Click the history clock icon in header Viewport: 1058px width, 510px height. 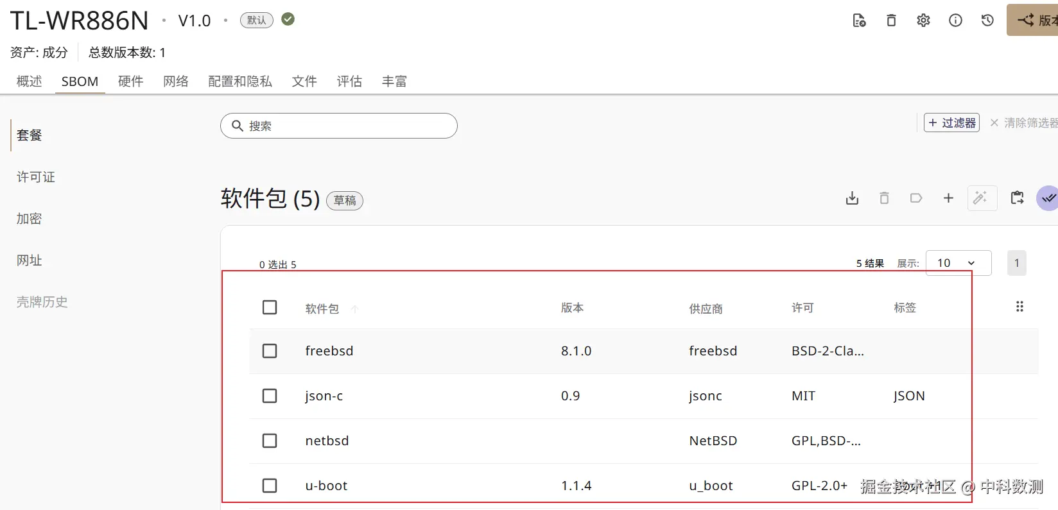tap(987, 21)
